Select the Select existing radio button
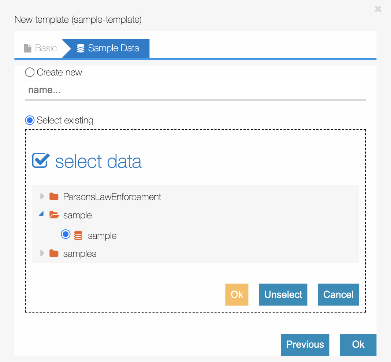 29,120
